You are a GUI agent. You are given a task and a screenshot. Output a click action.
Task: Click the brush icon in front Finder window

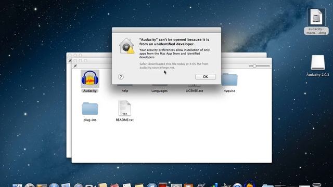click(x=75, y=66)
